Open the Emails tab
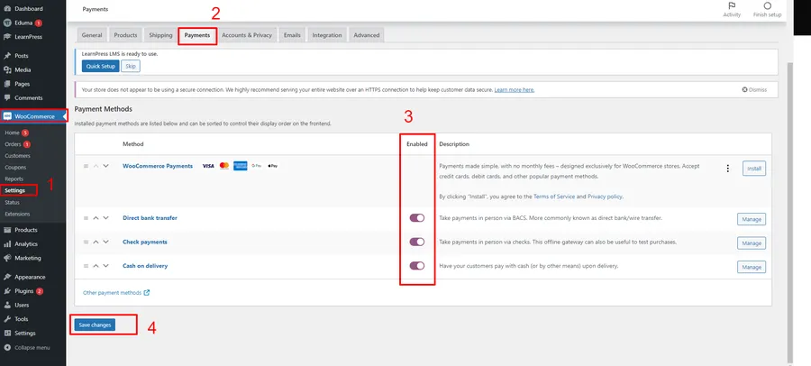This screenshot has height=366, width=811. 292,35
